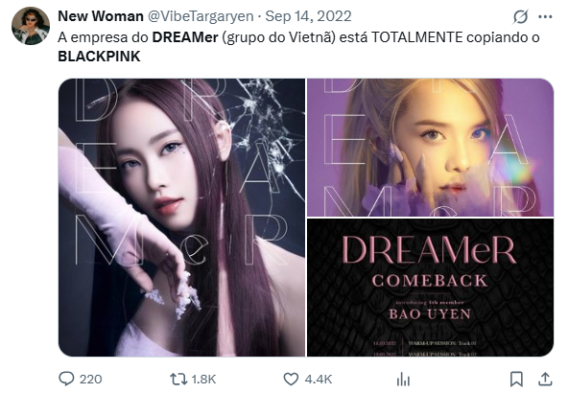Click the bold BLACKPINK text in tweet
This screenshot has height=393, width=568.
[99, 57]
